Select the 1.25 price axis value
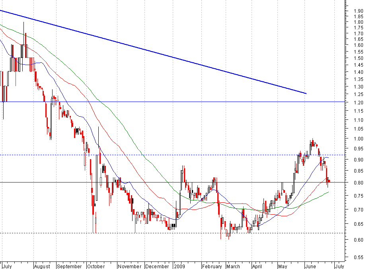Image resolution: width=365 pixels, height=269 pixels. coord(359,94)
